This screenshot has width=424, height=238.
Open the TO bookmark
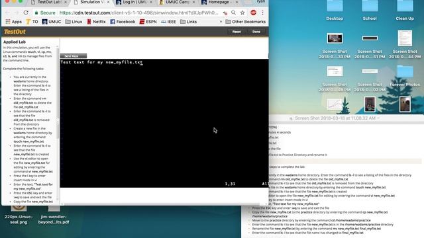coord(32,22)
